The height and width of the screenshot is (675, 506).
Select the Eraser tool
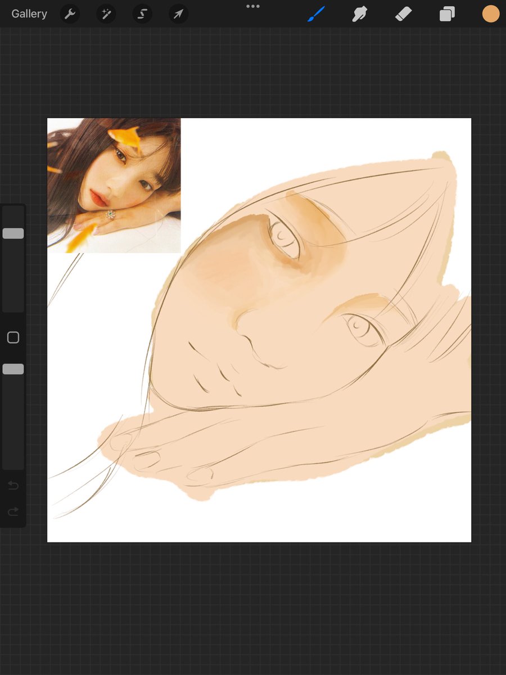pyautogui.click(x=403, y=14)
